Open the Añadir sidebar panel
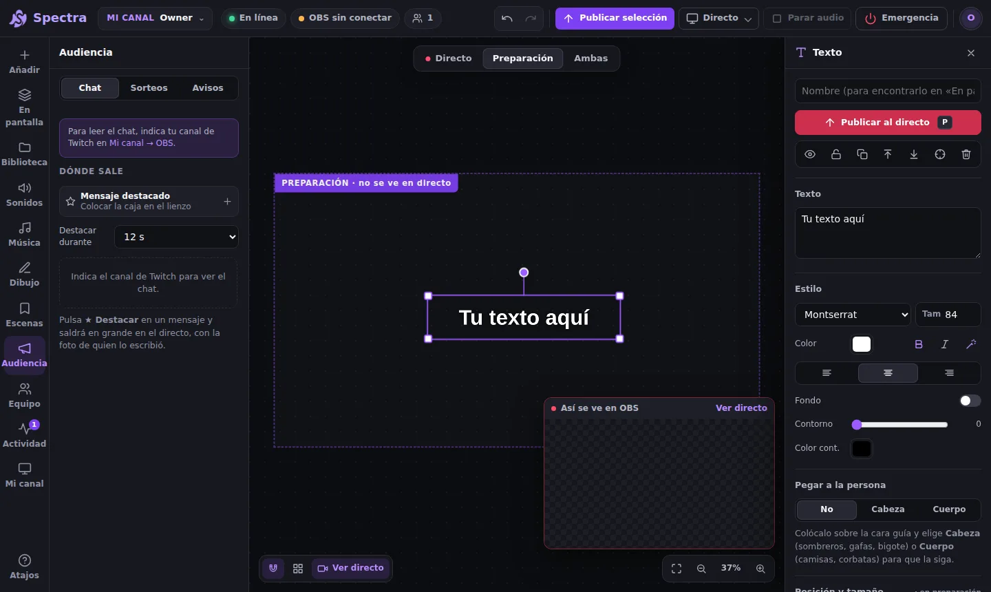 click(24, 61)
